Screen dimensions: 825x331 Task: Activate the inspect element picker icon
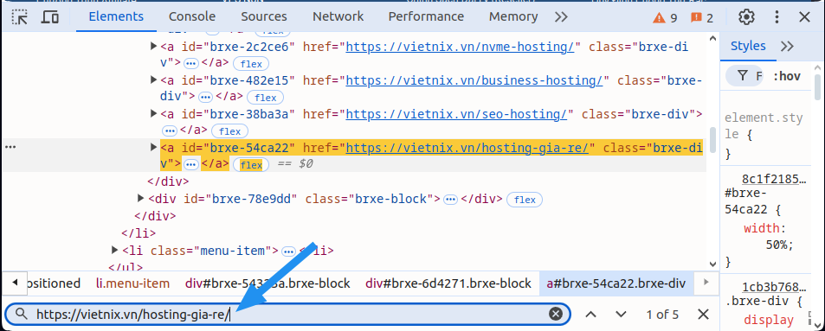pos(20,16)
